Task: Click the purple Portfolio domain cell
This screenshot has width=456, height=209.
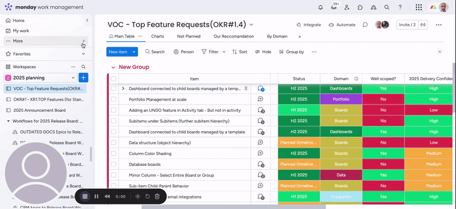Action: click(341, 99)
